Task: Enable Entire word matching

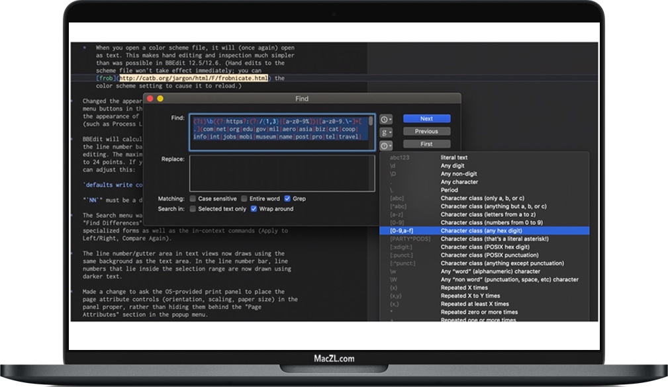Action: tap(244, 198)
